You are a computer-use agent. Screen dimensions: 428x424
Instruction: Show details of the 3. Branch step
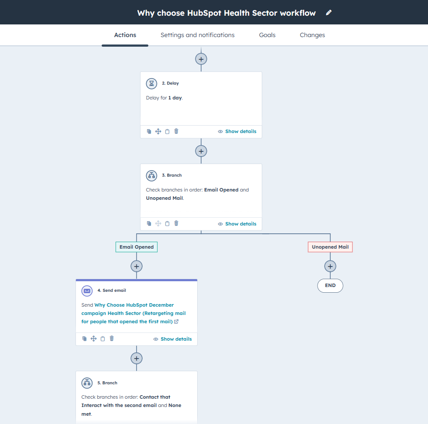pyautogui.click(x=237, y=224)
